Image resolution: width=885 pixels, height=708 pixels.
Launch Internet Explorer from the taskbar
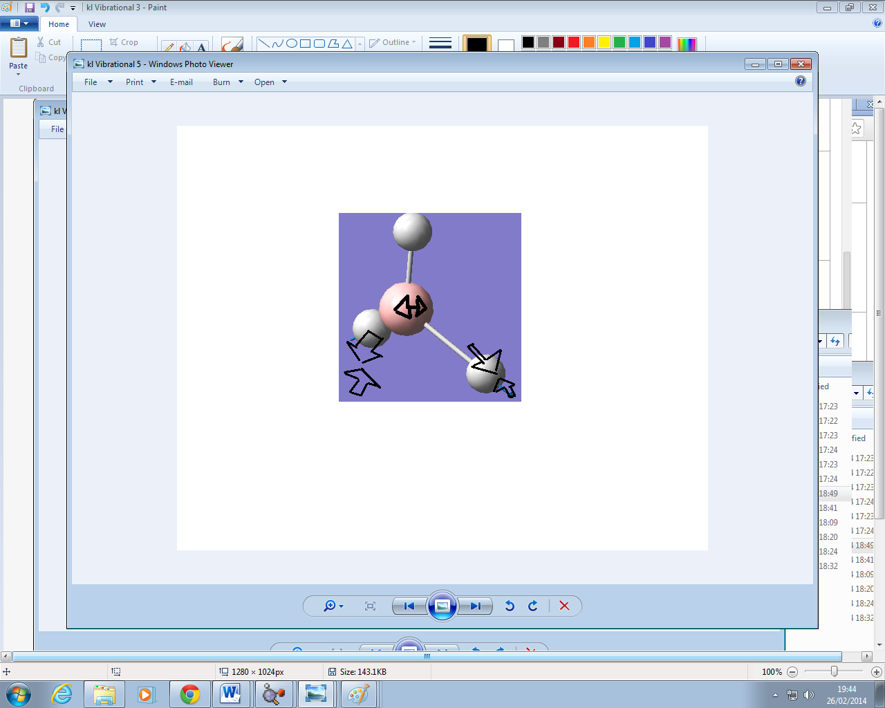(62, 694)
